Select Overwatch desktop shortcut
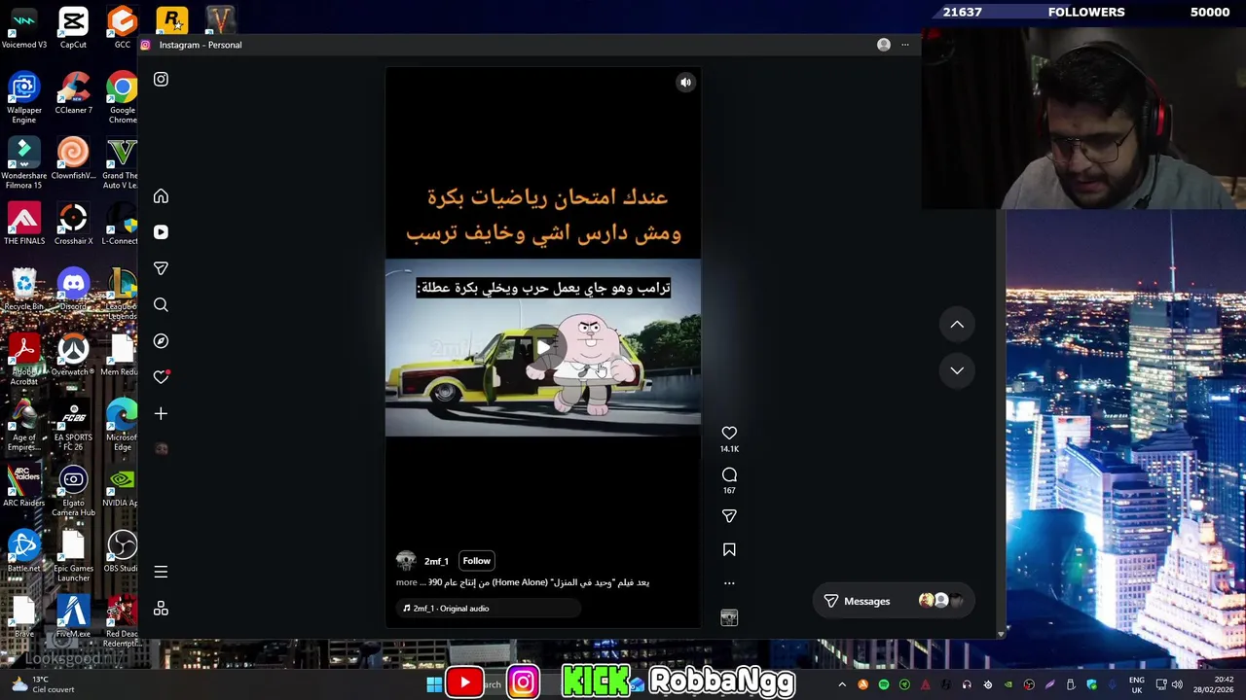The image size is (1246, 700). pyautogui.click(x=73, y=355)
